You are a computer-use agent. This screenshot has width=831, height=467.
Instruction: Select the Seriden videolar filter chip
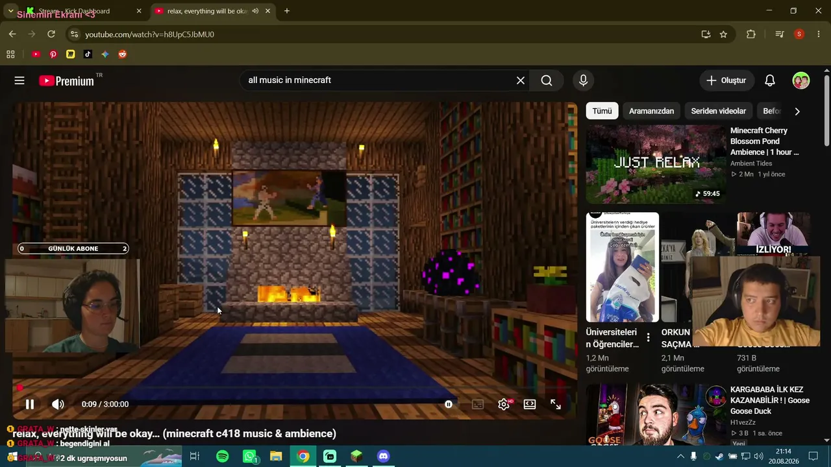coord(719,111)
